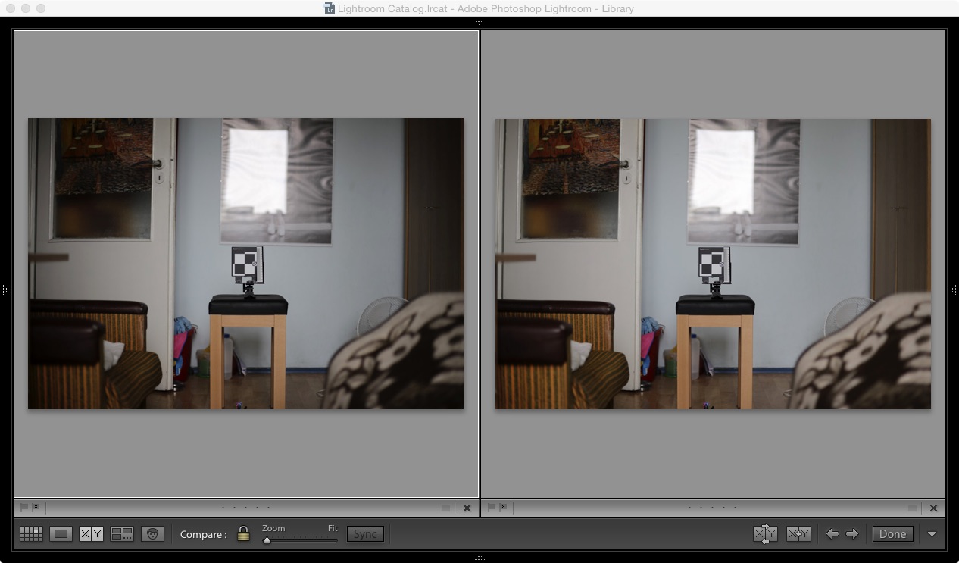The height and width of the screenshot is (563, 959).
Task: Select the X|Y Compare view icon
Action: pos(91,534)
